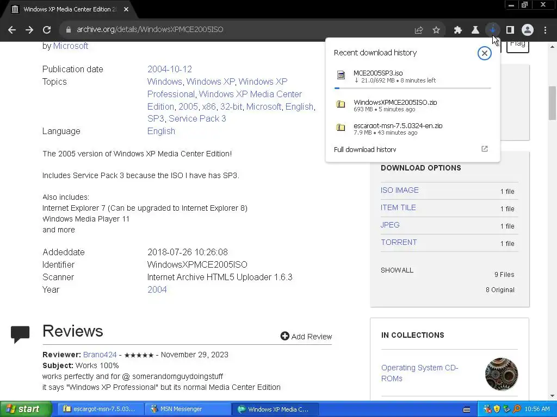Click the scrollbar down arrow
557x417 pixels.
coord(553,396)
